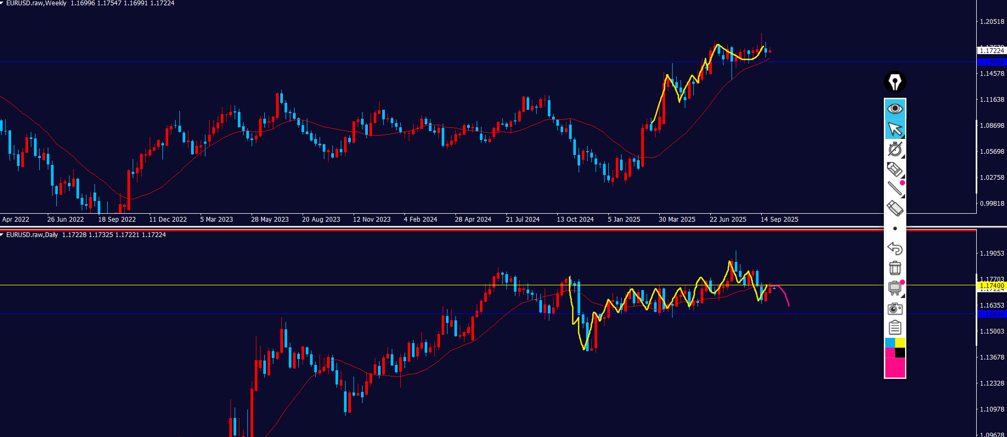Select the straight line tool
Image resolution: width=1007 pixels, height=437 pixels.
(894, 188)
